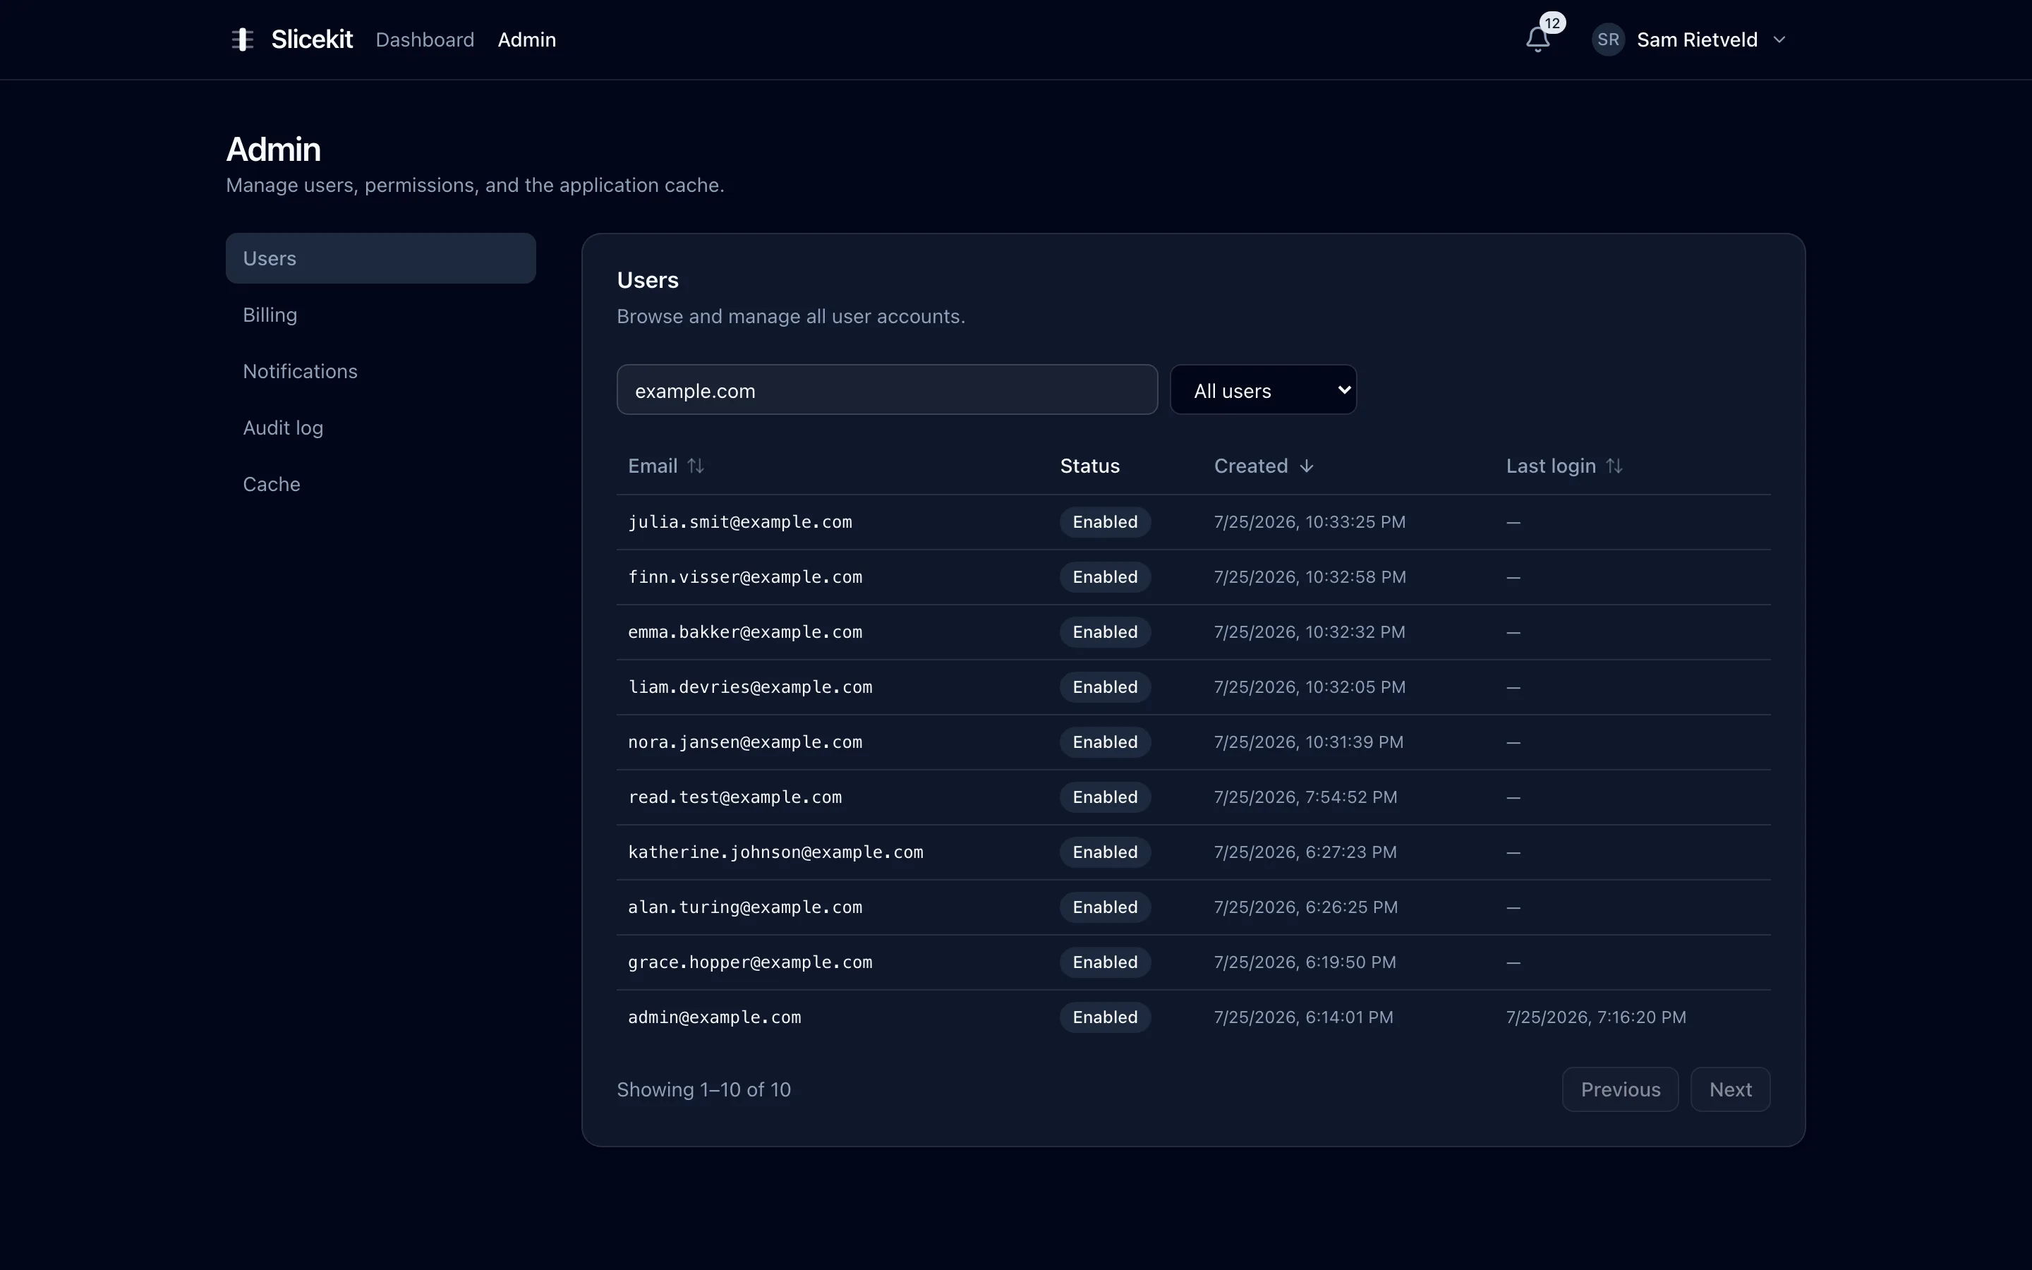Select Admin in top navigation
Viewport: 2032px width, 1270px height.
pyautogui.click(x=526, y=40)
